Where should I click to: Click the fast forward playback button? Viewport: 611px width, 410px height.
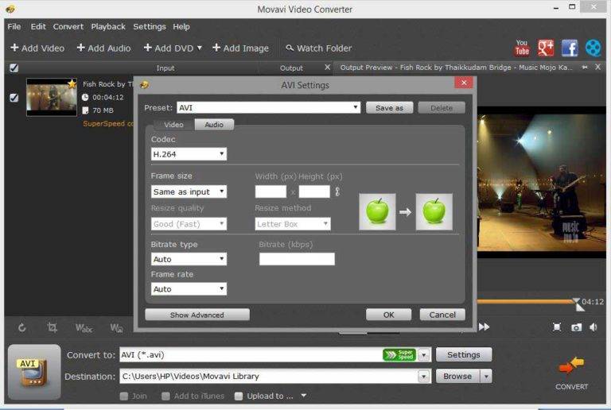tap(484, 327)
